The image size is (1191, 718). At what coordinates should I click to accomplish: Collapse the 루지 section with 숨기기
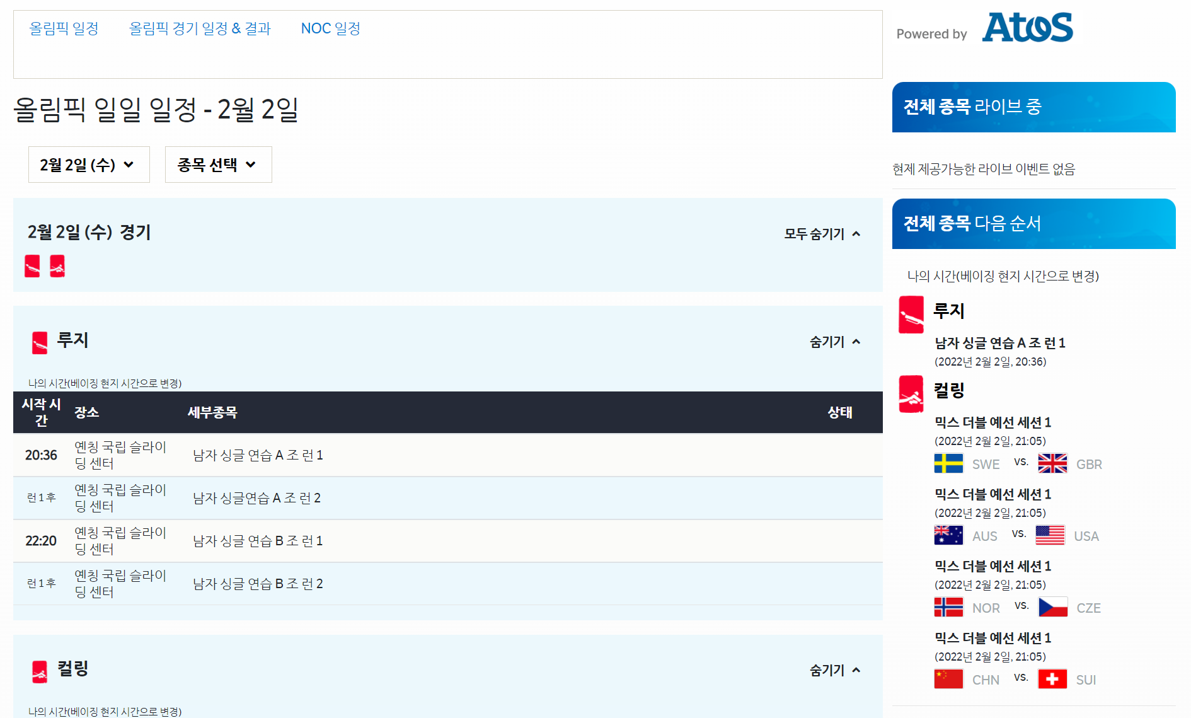[835, 342]
